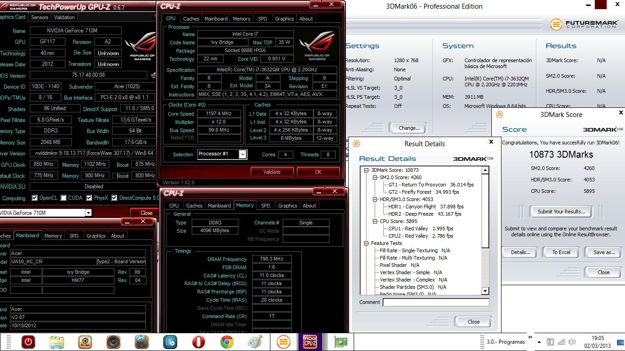Select HDR1 - Canyon Flight row
Image resolution: width=625 pixels, height=351 pixels.
point(426,207)
